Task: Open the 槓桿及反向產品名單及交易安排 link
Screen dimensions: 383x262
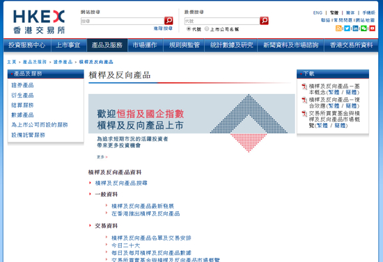Action: click(x=151, y=238)
